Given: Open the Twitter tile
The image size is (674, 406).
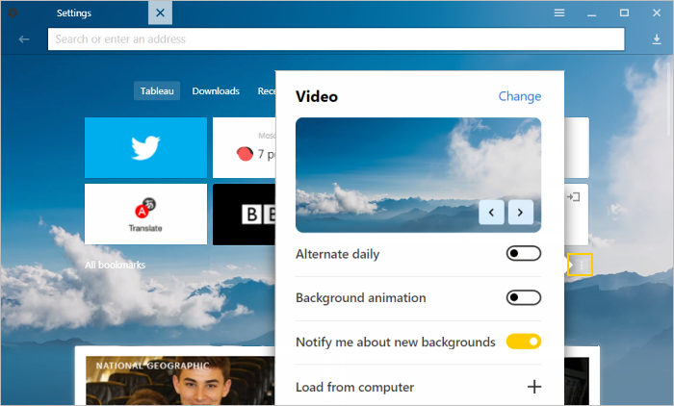Looking at the screenshot, I should 145,147.
